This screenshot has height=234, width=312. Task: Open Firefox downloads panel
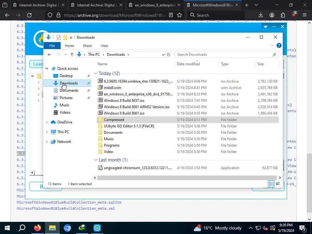coord(261,15)
